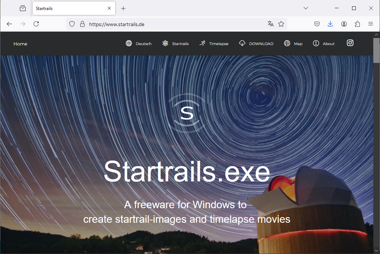The image size is (380, 254).
Task: Close the Startrails tab
Action: (109, 8)
